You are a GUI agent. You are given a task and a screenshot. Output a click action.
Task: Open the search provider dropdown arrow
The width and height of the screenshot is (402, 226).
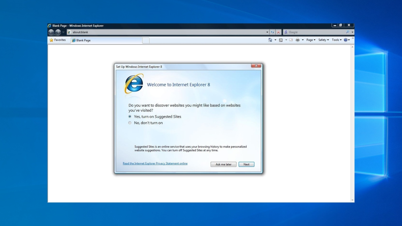[x=352, y=32]
